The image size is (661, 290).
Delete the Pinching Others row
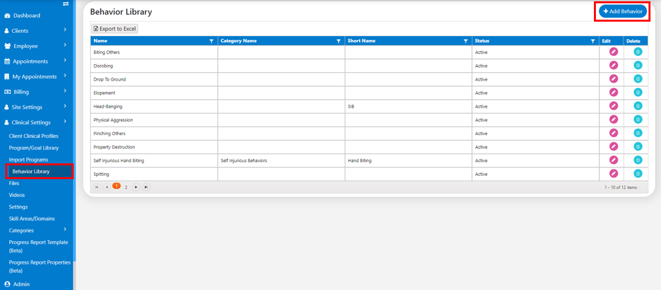[638, 133]
